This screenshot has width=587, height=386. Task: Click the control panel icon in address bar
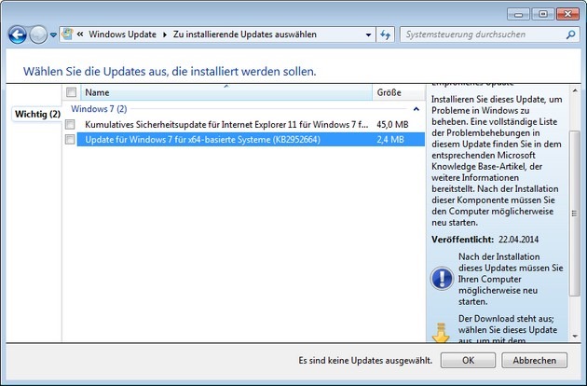pyautogui.click(x=69, y=34)
